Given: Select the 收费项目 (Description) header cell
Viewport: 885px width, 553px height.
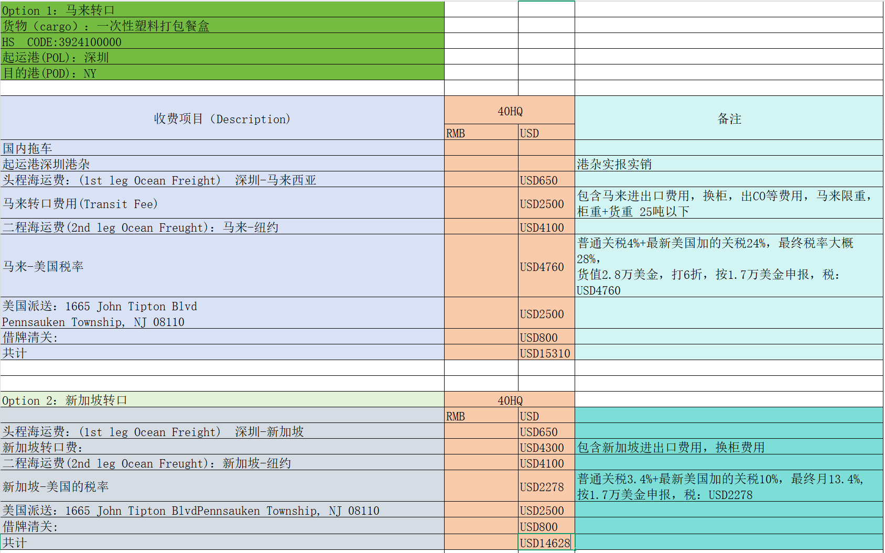Looking at the screenshot, I should click(x=222, y=119).
